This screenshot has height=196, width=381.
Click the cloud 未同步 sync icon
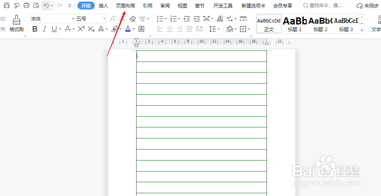click(368, 6)
